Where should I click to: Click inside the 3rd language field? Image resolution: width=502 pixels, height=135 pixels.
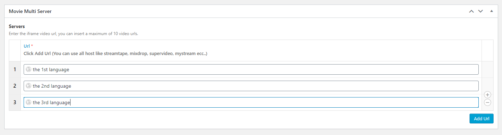(x=251, y=102)
